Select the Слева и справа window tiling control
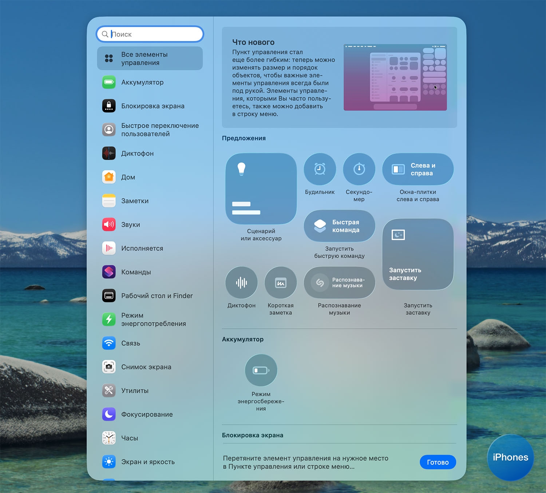 coord(418,169)
